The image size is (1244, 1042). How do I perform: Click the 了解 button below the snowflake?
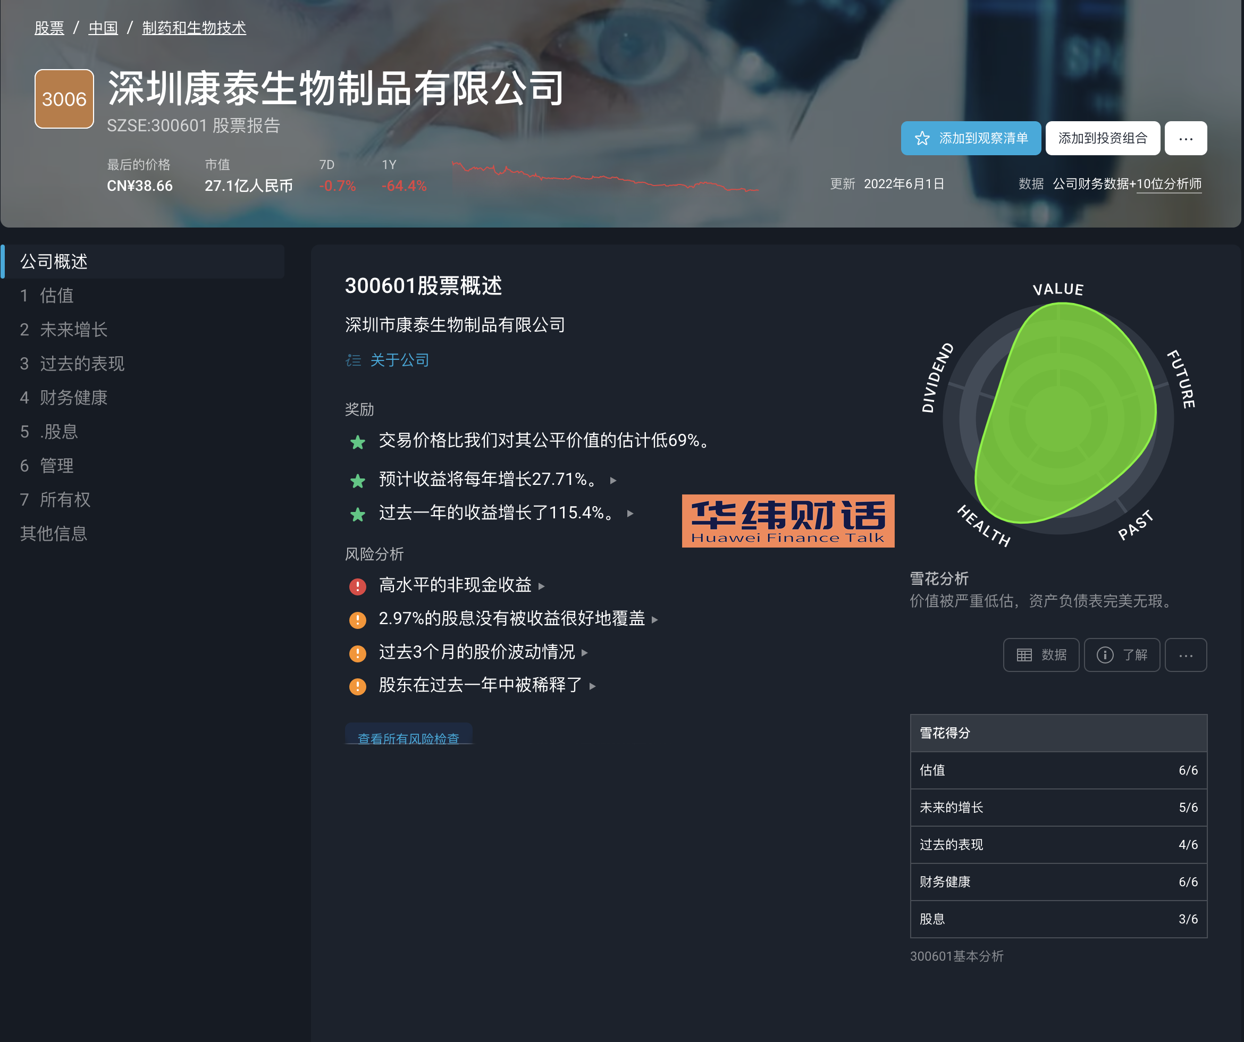pos(1121,654)
